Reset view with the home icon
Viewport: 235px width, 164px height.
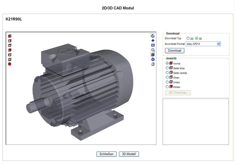coord(153,64)
